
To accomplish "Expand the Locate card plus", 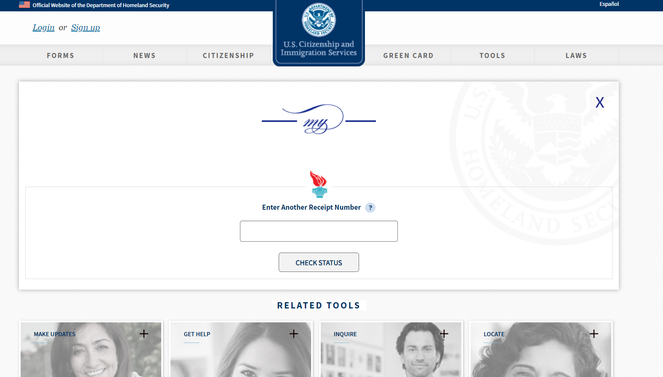I will [x=594, y=334].
